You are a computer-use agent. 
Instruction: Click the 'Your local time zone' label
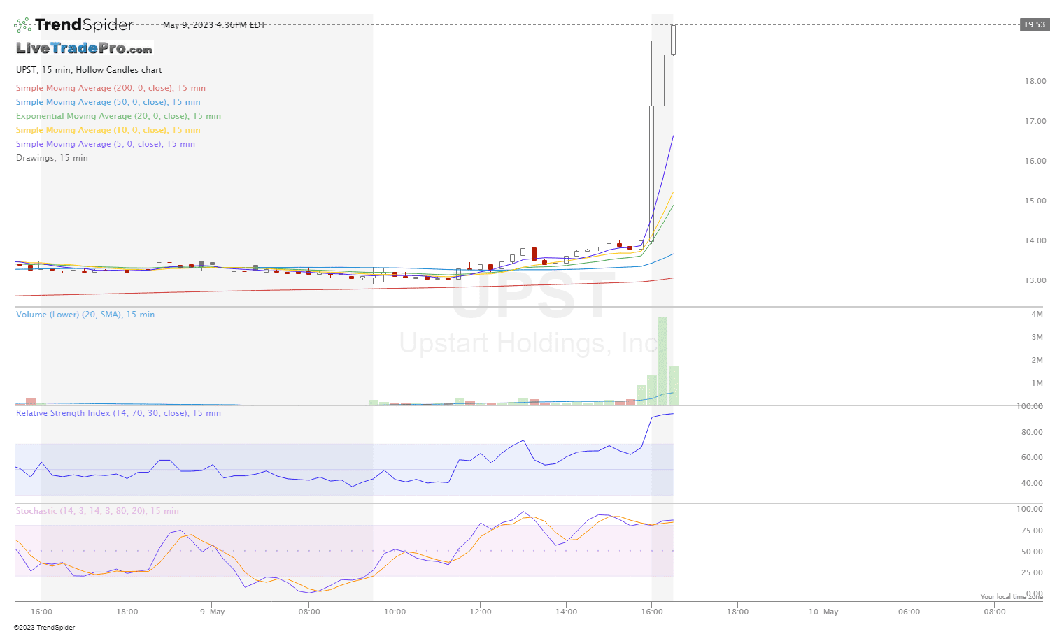pos(1012,596)
